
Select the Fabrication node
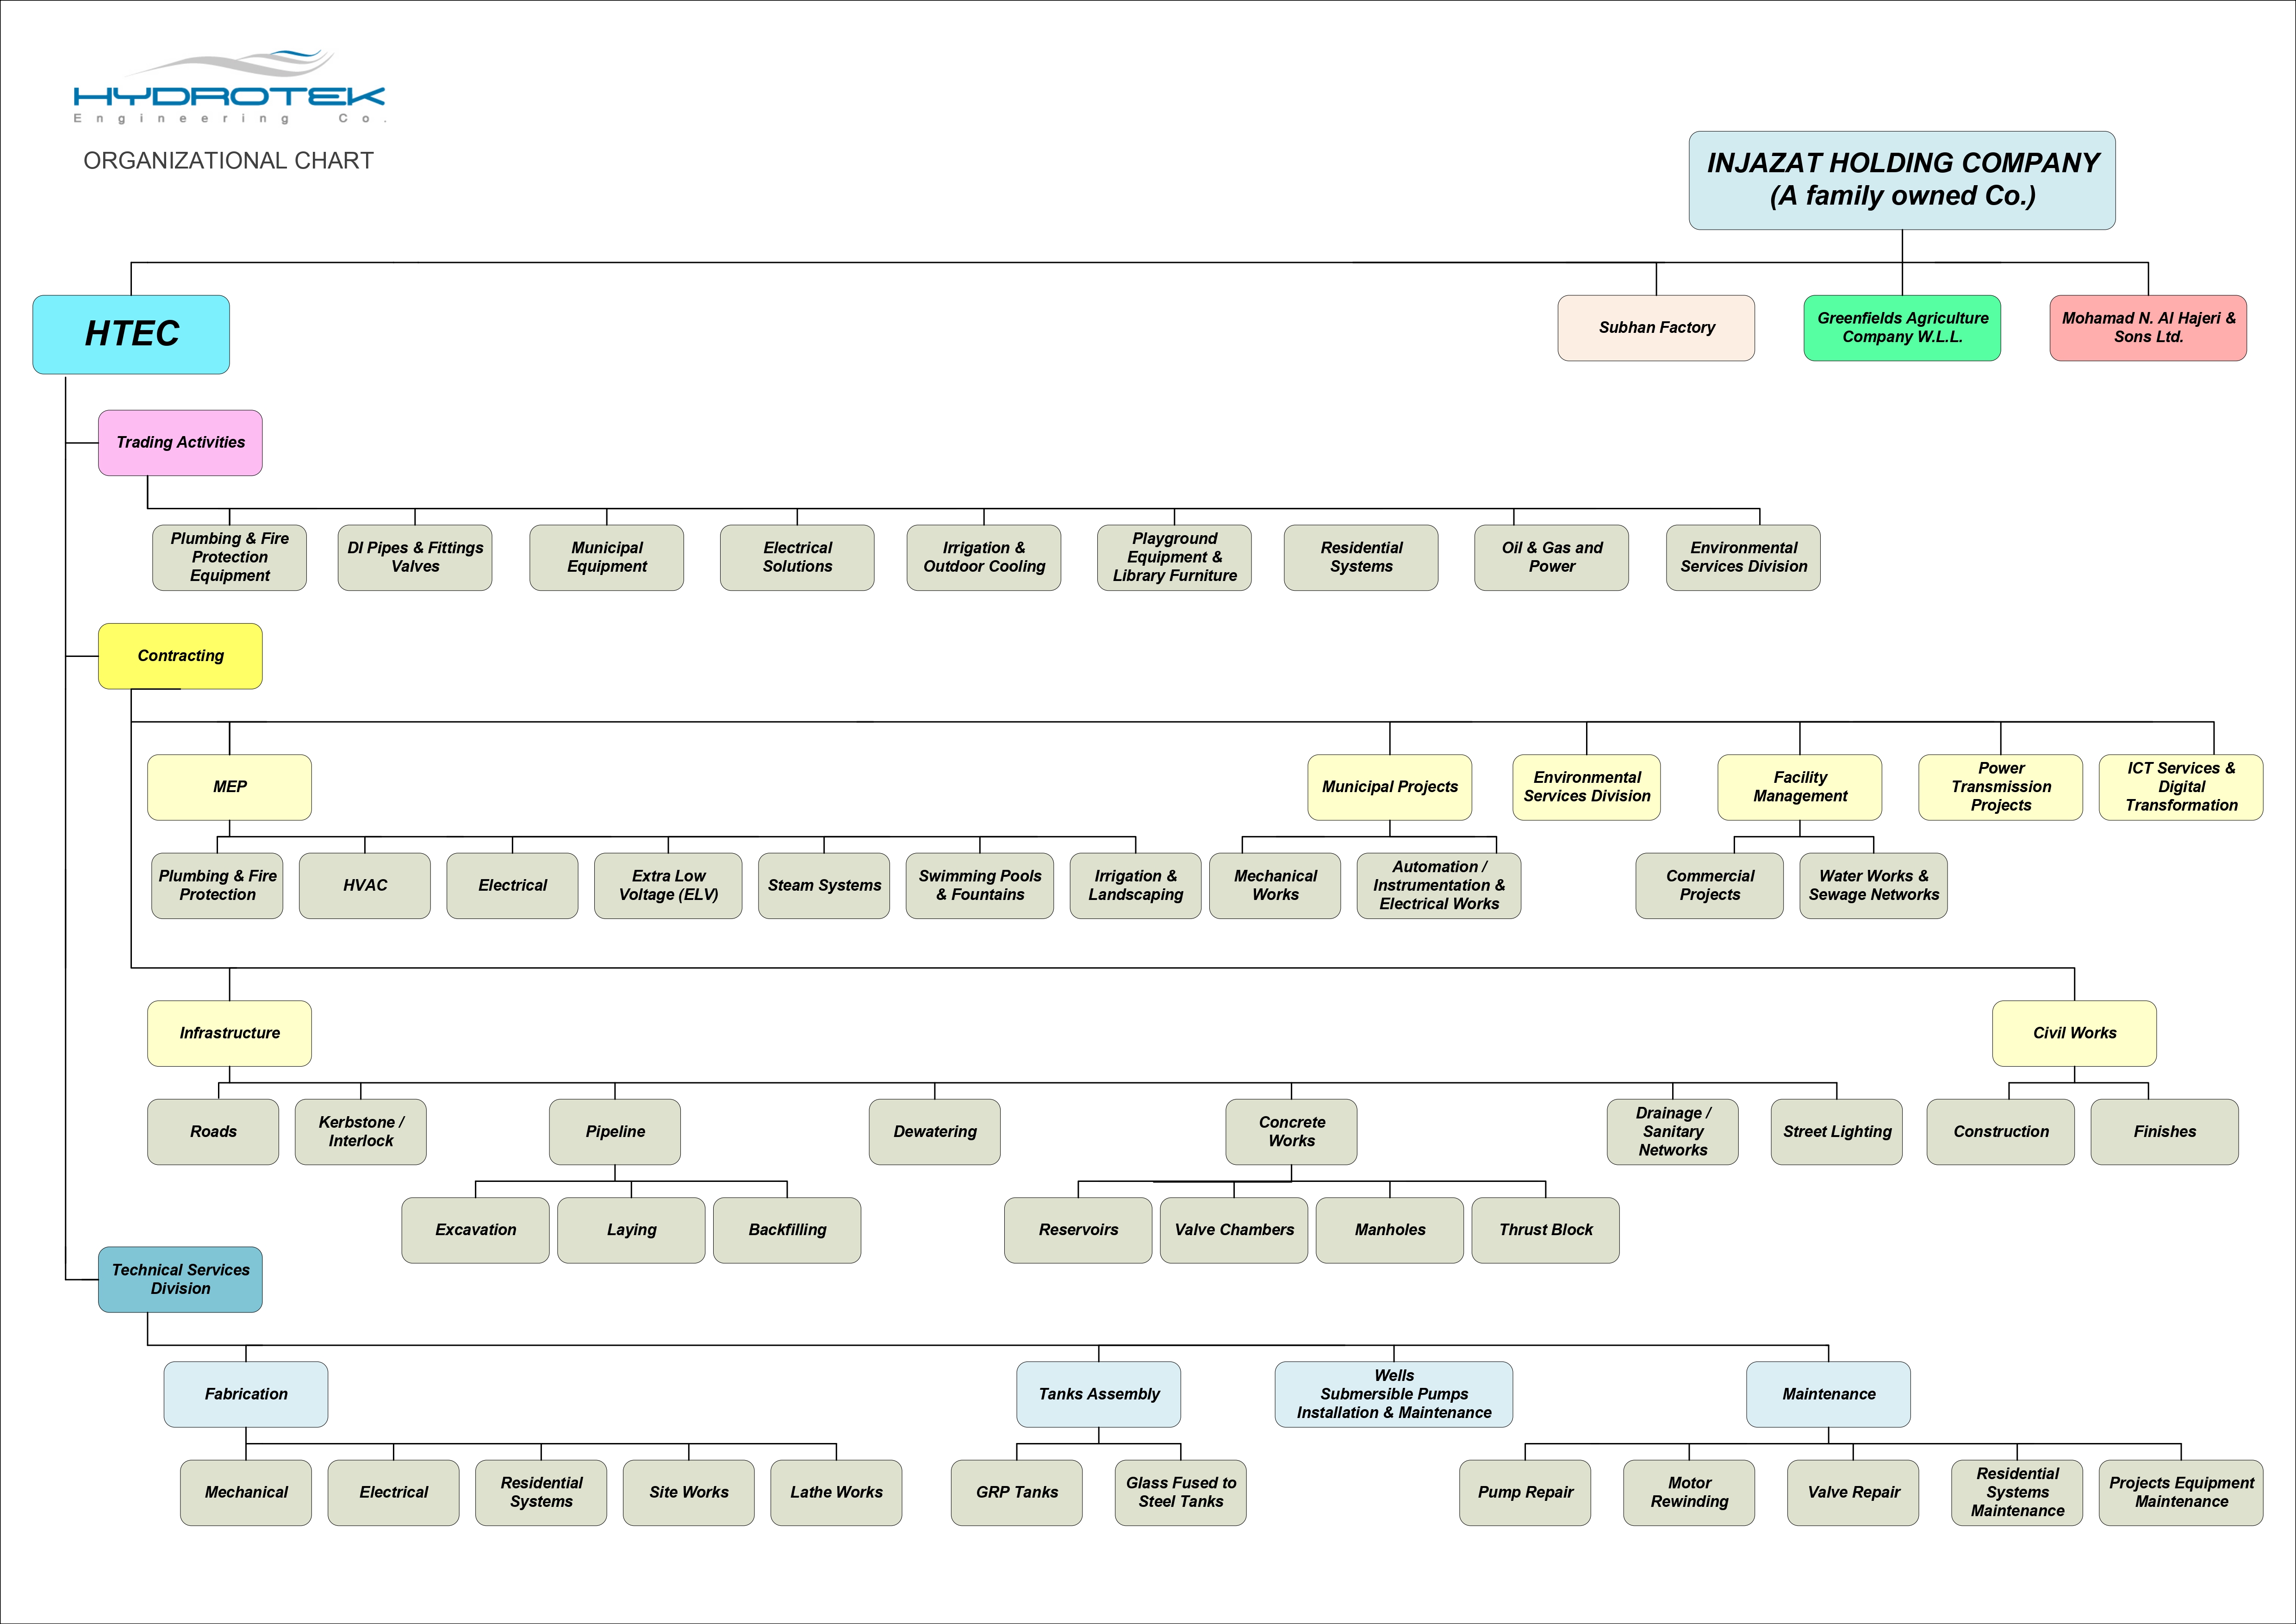click(x=246, y=1394)
